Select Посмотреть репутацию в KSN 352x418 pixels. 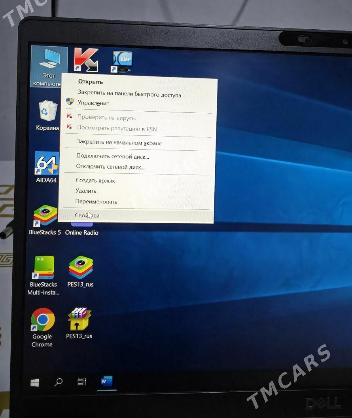pyautogui.click(x=138, y=129)
